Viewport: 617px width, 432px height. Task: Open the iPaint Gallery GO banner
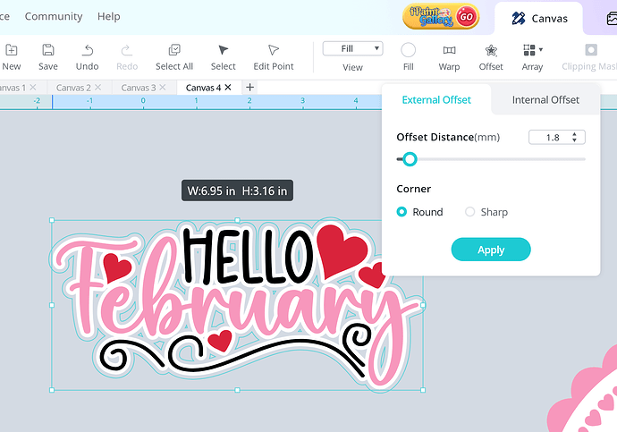coord(441,17)
